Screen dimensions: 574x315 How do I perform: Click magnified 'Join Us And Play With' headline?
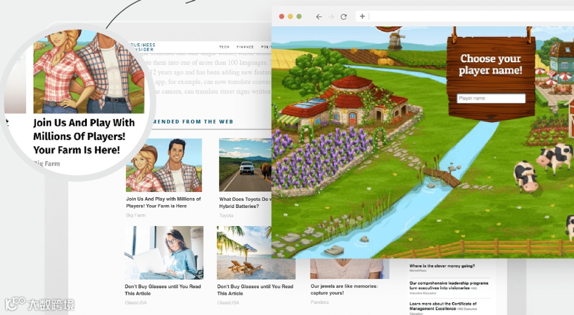(84, 136)
